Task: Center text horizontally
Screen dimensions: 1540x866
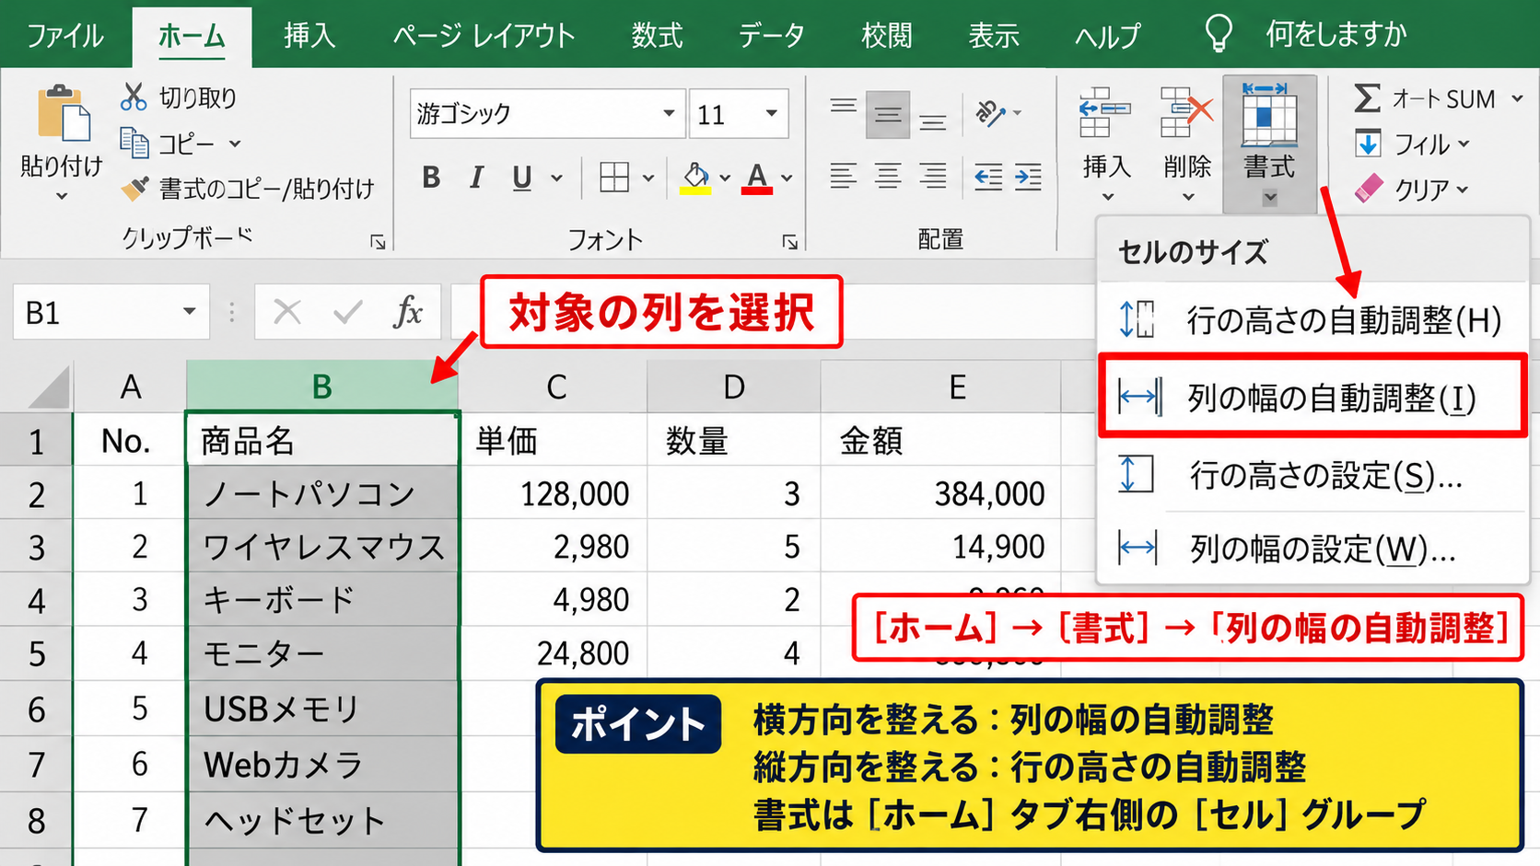Action: 888,175
